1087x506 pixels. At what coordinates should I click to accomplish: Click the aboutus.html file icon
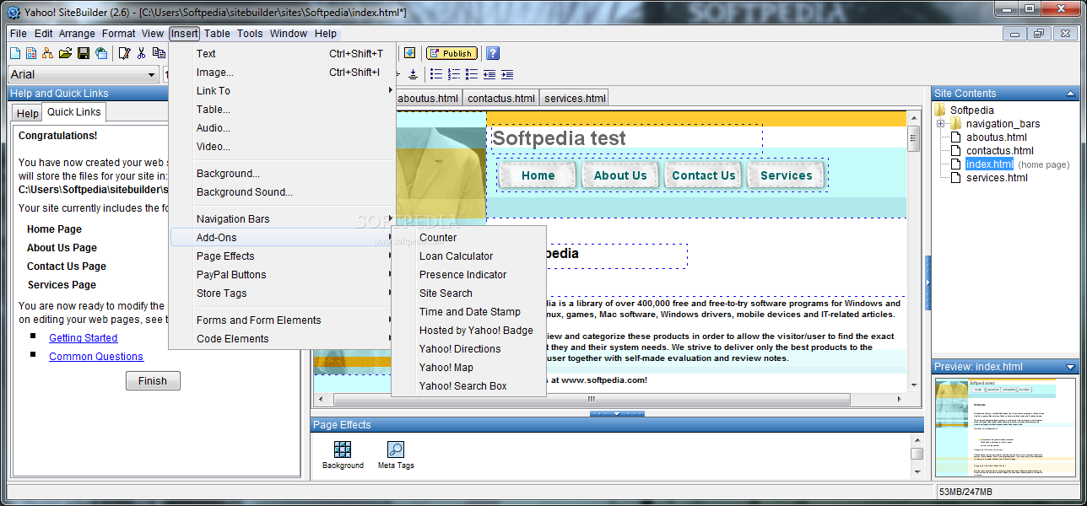tap(956, 137)
